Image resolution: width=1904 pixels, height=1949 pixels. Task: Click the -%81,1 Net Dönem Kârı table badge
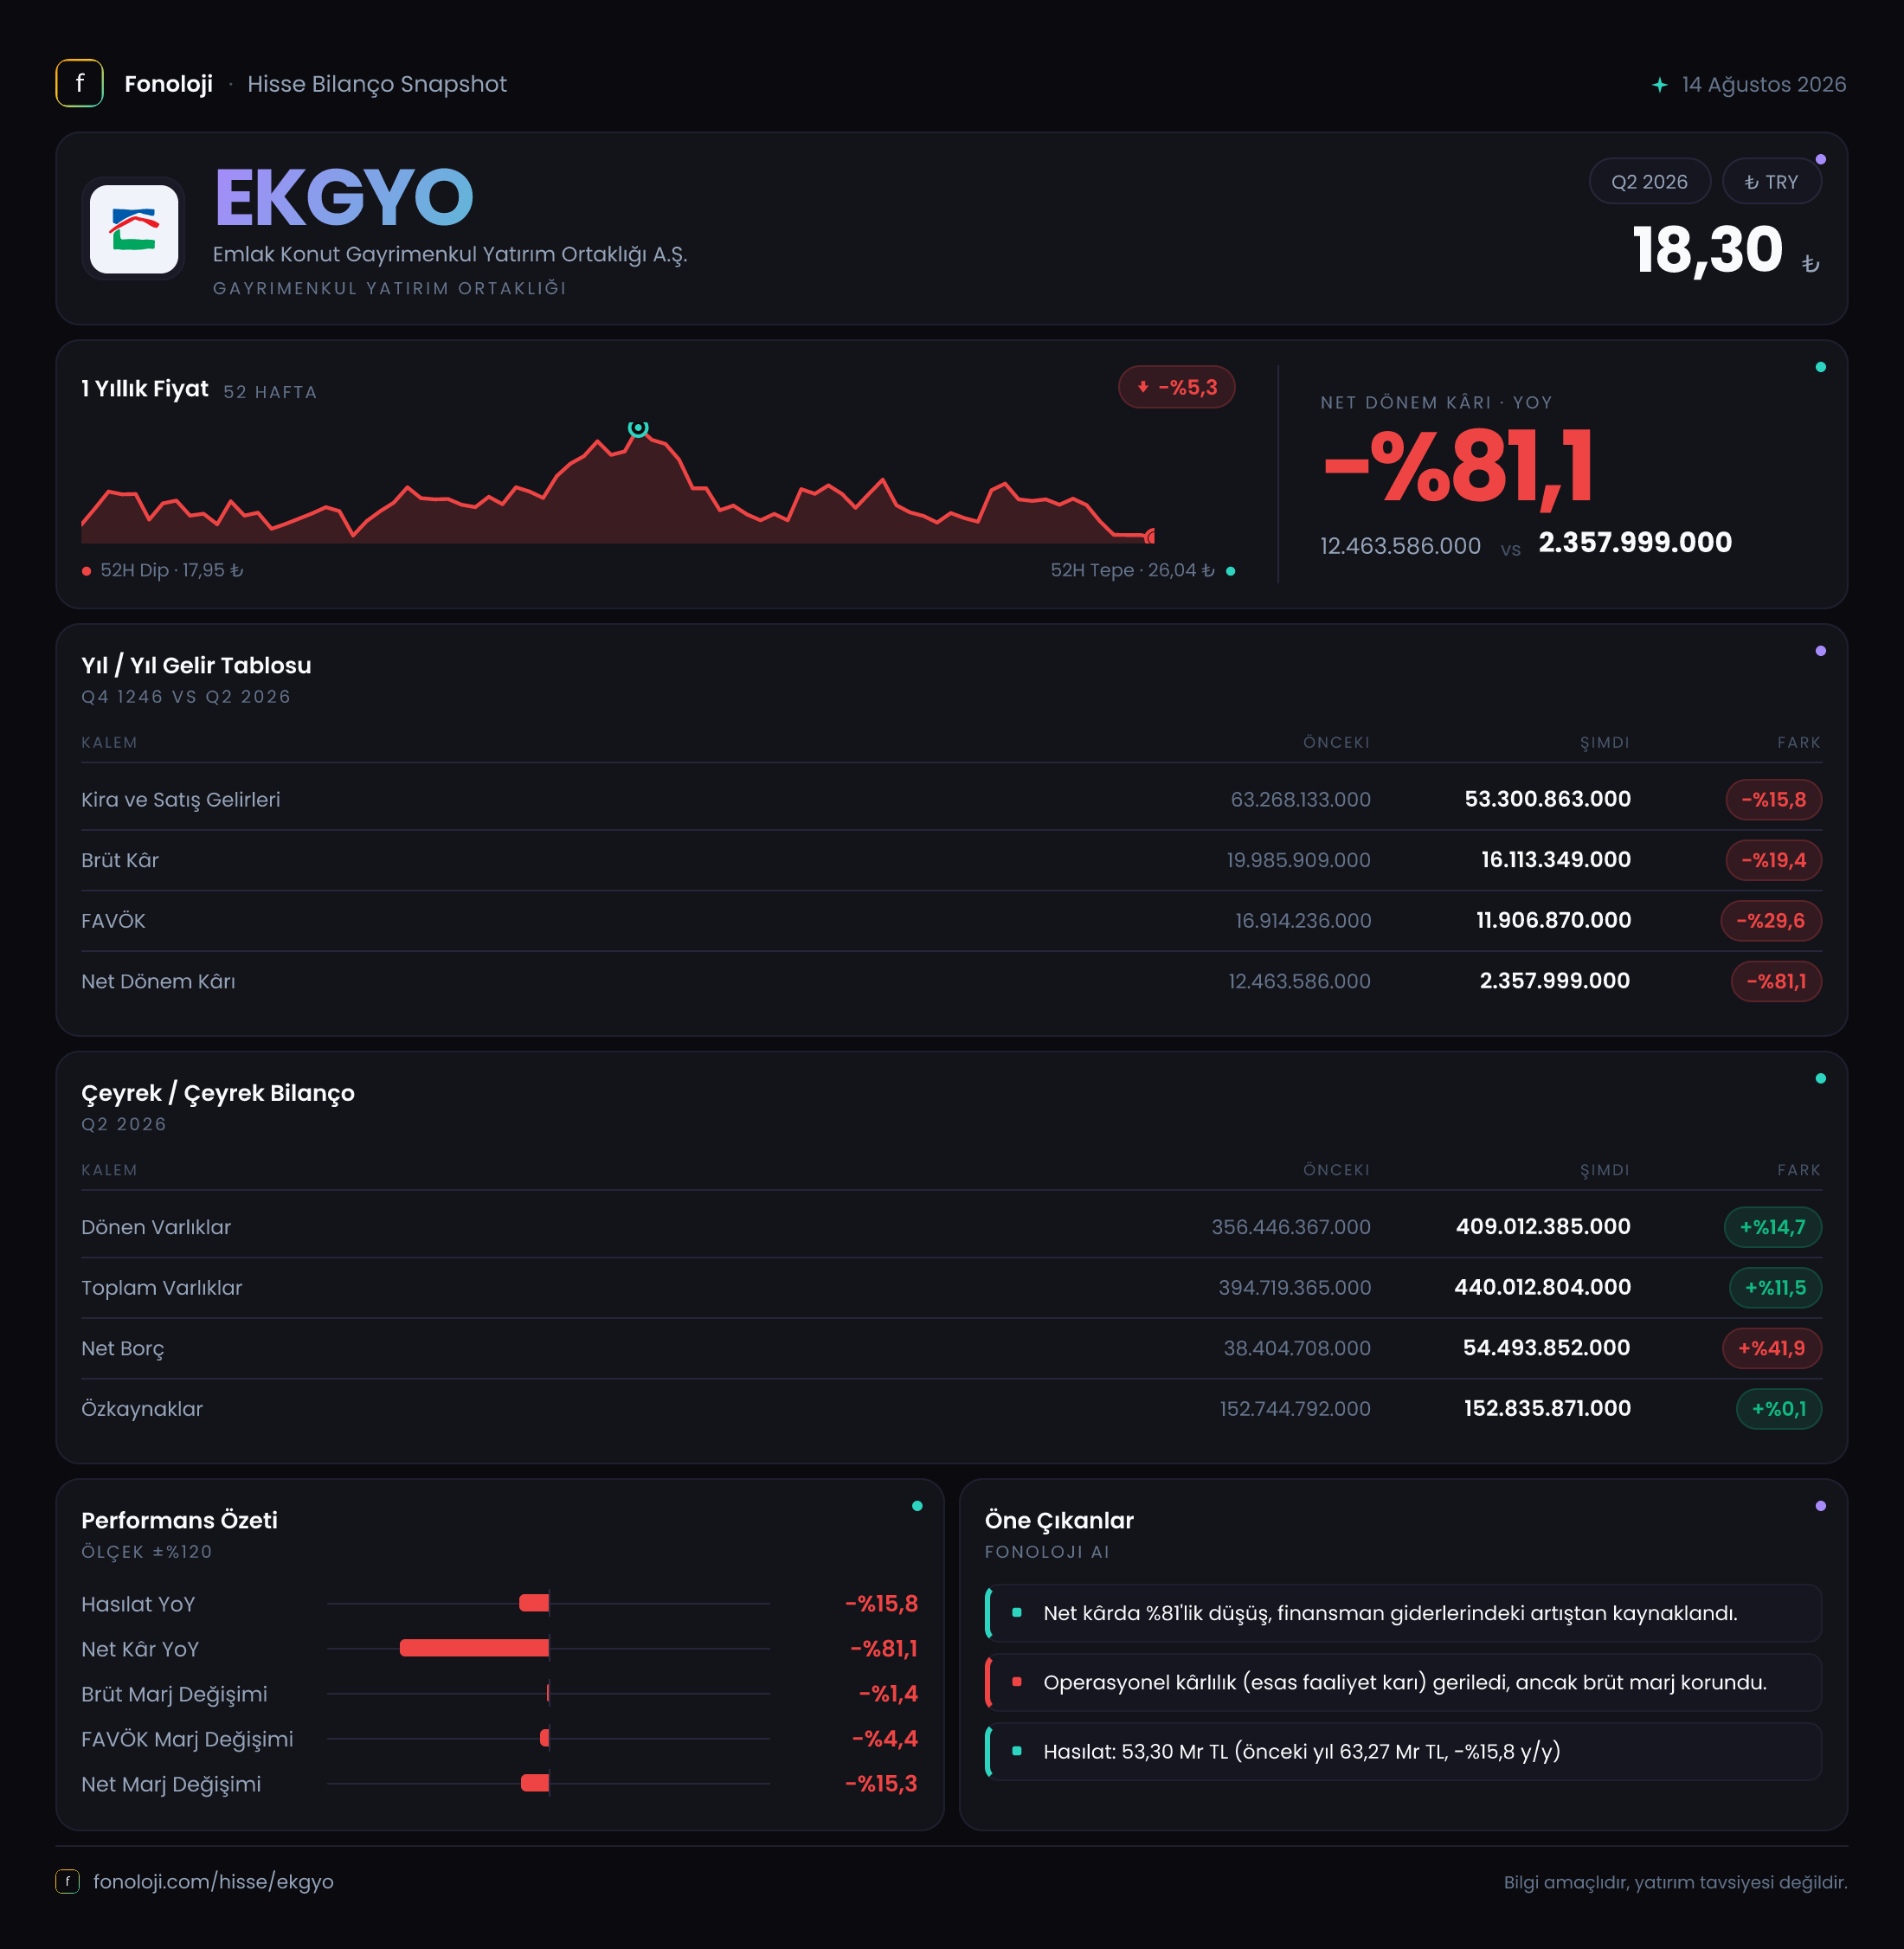[1776, 981]
